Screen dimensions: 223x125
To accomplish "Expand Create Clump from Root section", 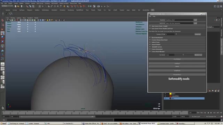I will [x=150, y=40].
